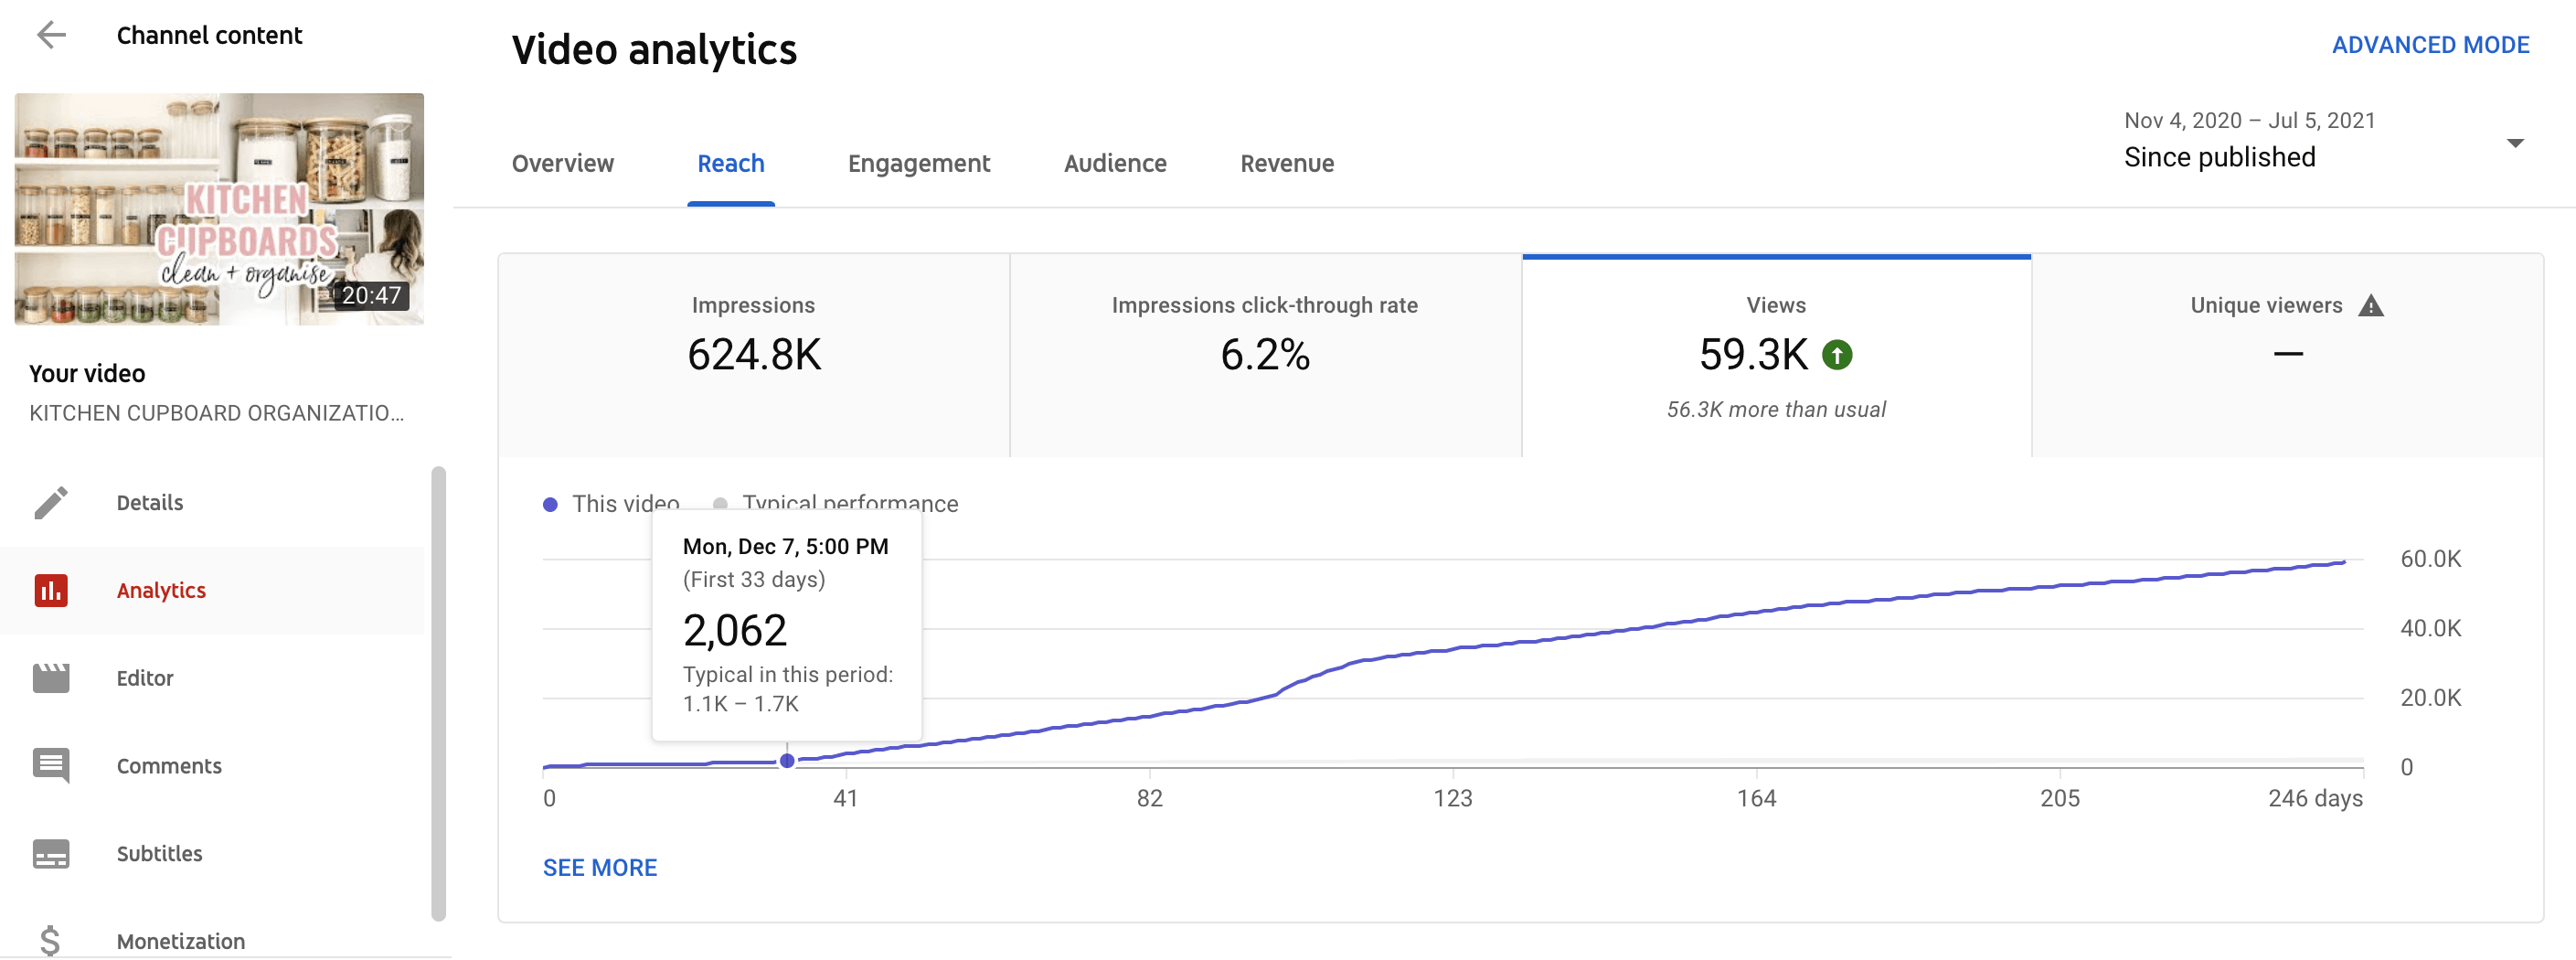
Task: Switch to the Overview tab
Action: [563, 163]
